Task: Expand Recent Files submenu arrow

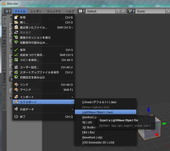Action: [x=72, y=27]
